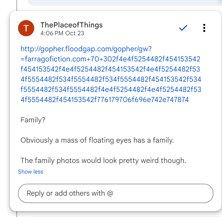Image resolution: width=222 pixels, height=217 pixels.
Task: Open the gopher.floodgap.com link
Action: point(86,49)
